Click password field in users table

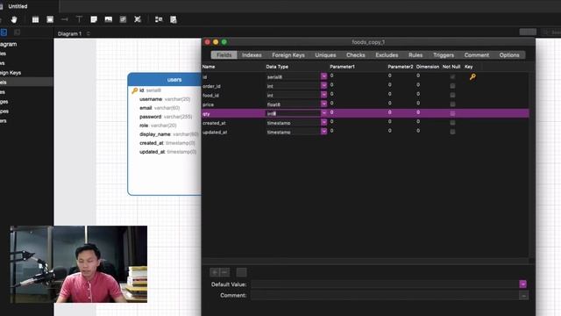[166, 117]
